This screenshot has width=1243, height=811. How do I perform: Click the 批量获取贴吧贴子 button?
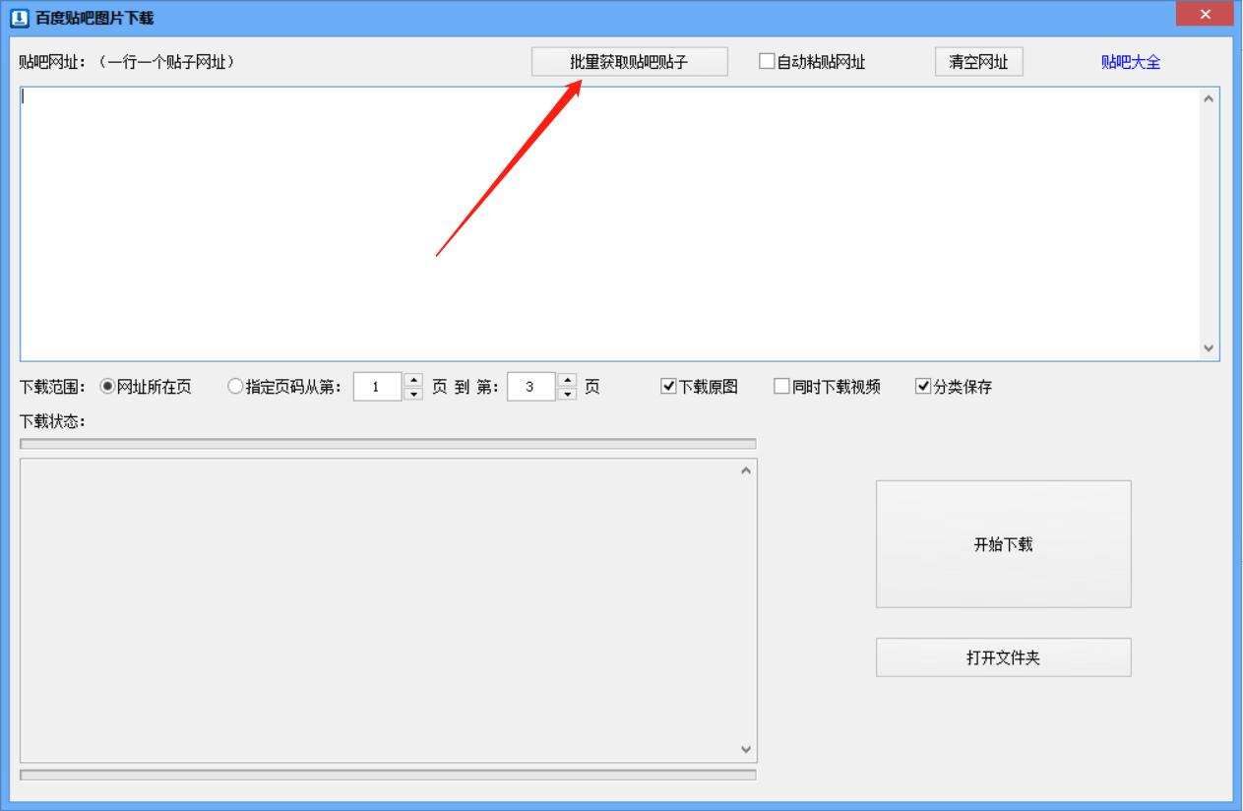pos(629,61)
